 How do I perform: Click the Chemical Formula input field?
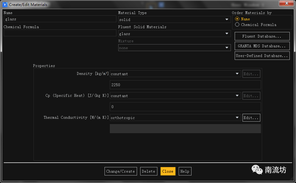[60, 33]
